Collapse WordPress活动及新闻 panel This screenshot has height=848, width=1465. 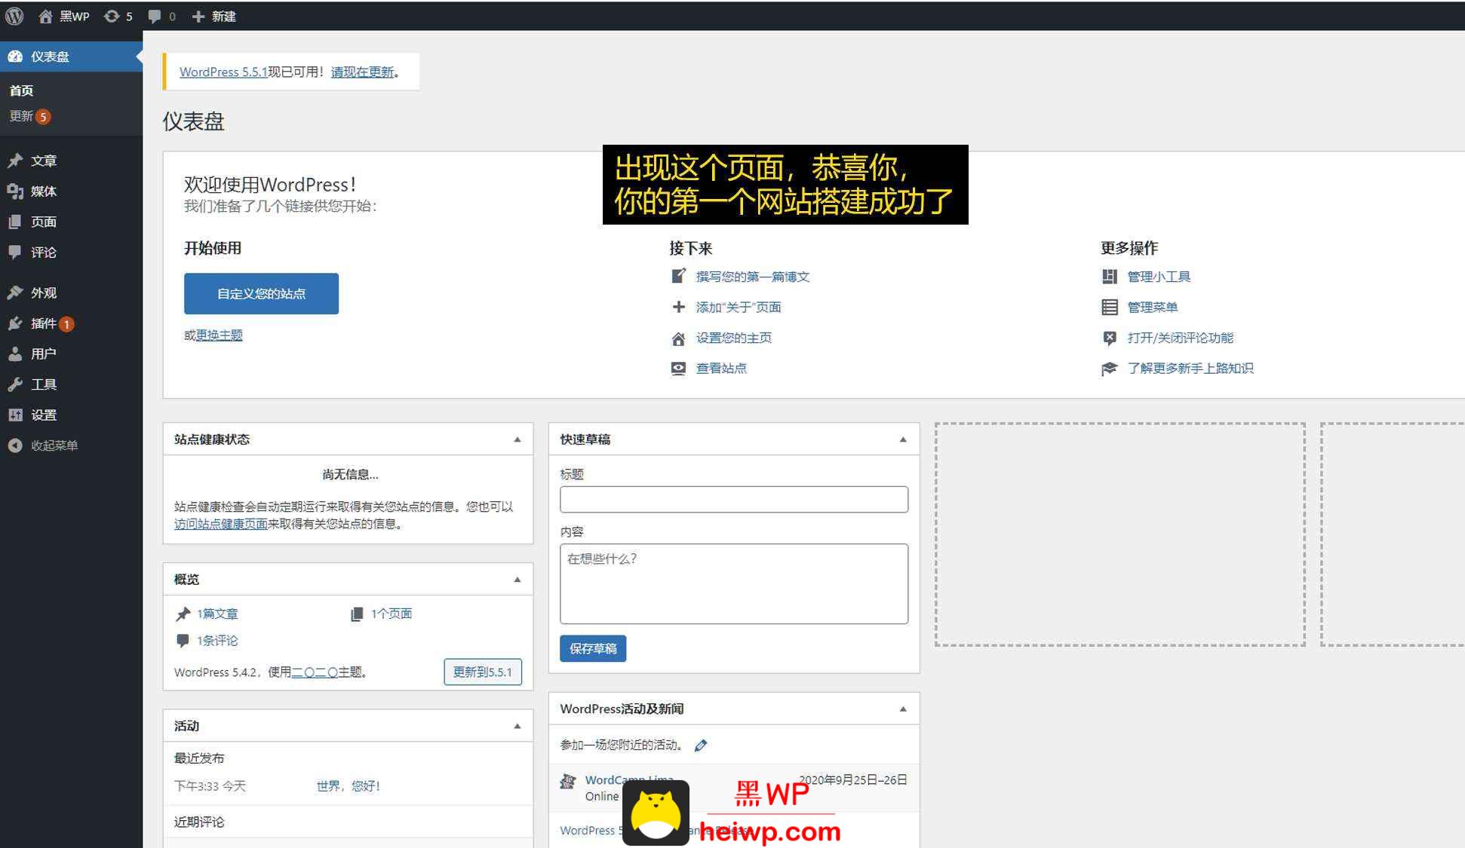point(903,709)
